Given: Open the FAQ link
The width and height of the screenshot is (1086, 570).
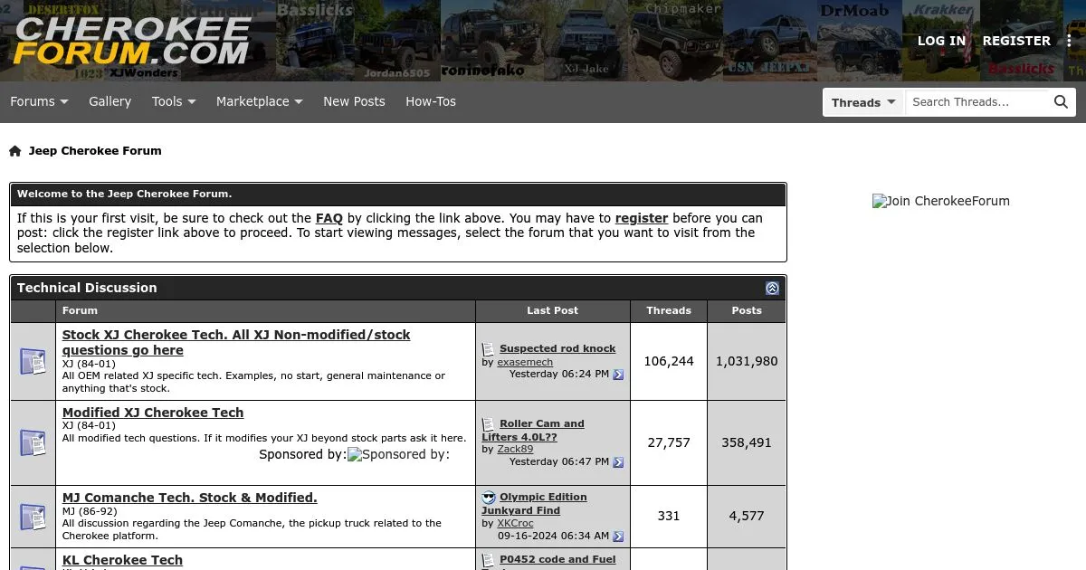Looking at the screenshot, I should (x=329, y=218).
